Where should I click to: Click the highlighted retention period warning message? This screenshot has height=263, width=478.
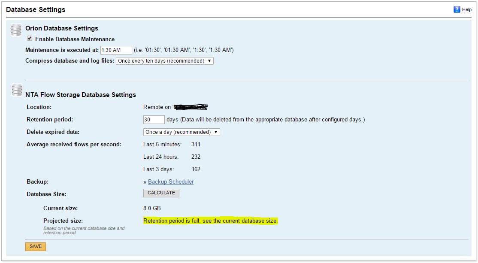[x=210, y=221]
